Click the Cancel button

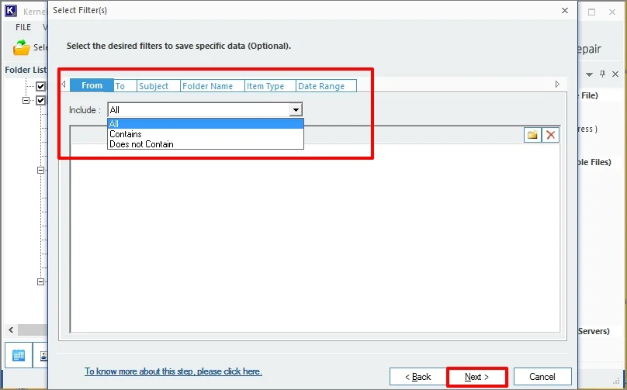542,377
